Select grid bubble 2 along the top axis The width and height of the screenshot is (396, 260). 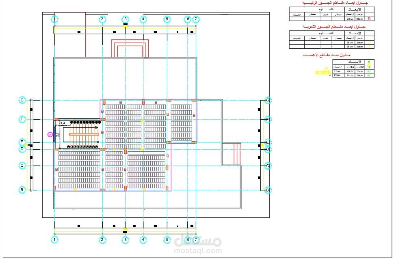point(102,19)
